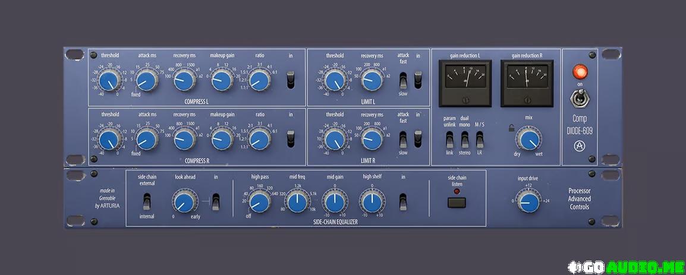The image size is (686, 275).
Task: Click the Limit L recovery ms knob
Action: pyautogui.click(x=372, y=81)
